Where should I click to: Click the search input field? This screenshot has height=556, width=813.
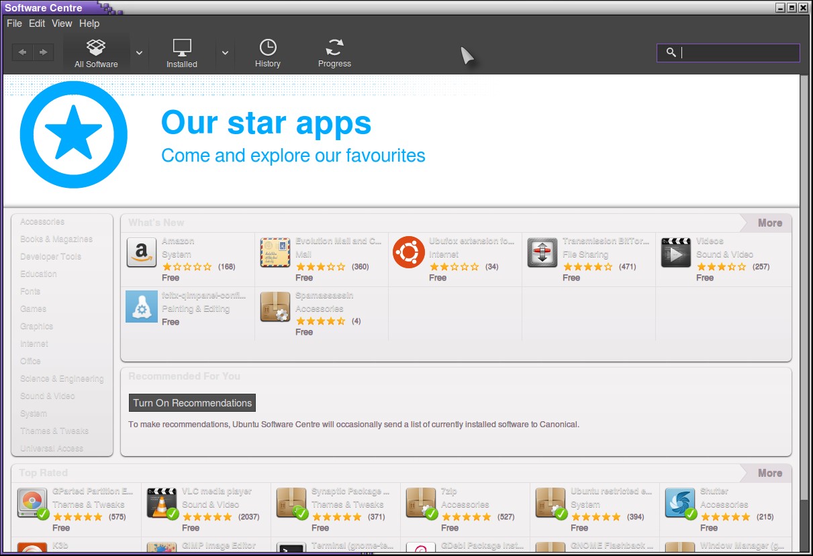(736, 53)
